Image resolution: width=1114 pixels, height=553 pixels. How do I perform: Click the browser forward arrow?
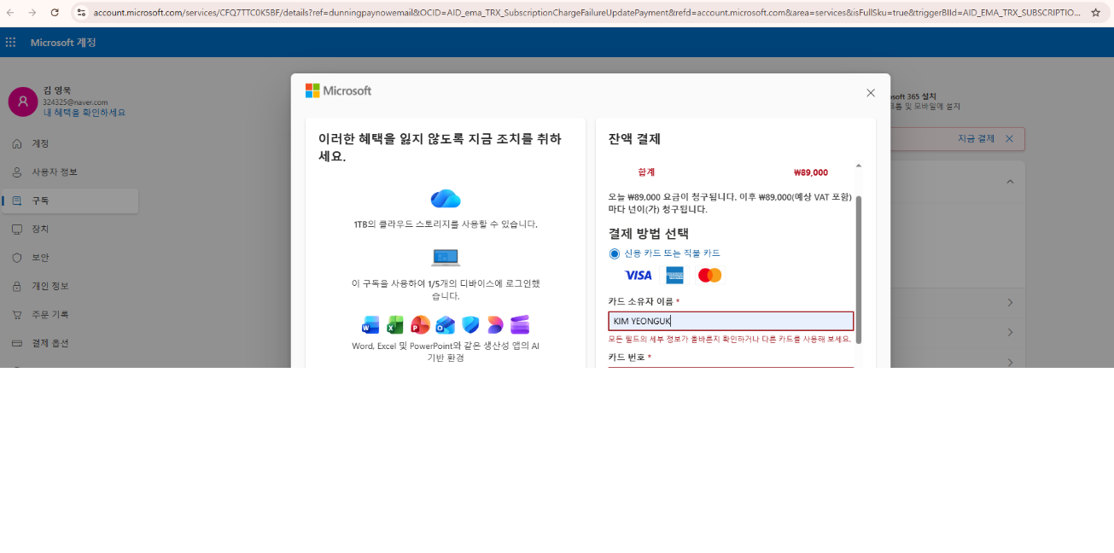point(32,13)
